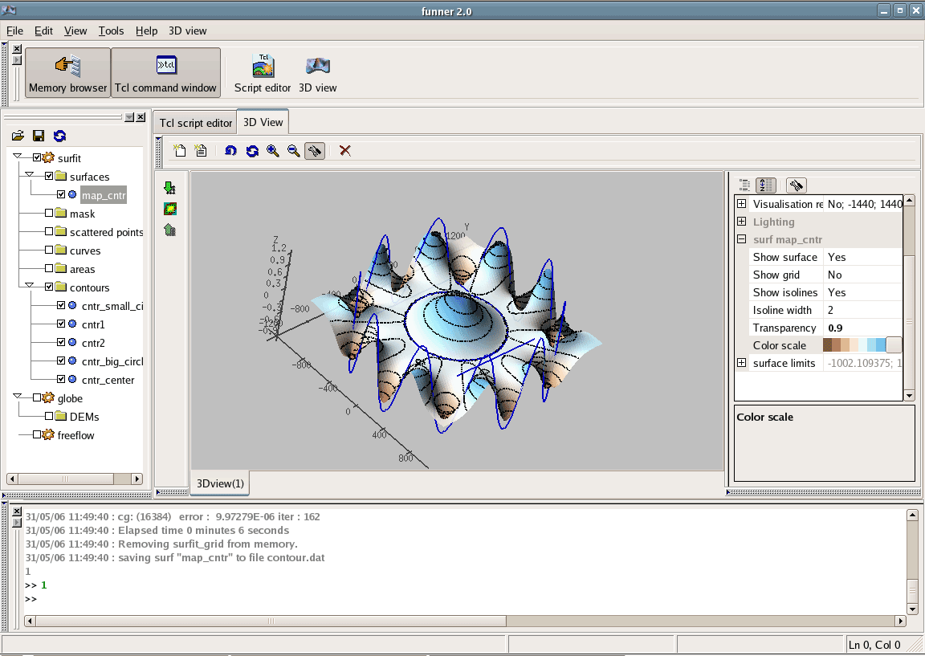The height and width of the screenshot is (656, 925).
Task: Switch to the Tcl script editor tab
Action: tap(195, 123)
